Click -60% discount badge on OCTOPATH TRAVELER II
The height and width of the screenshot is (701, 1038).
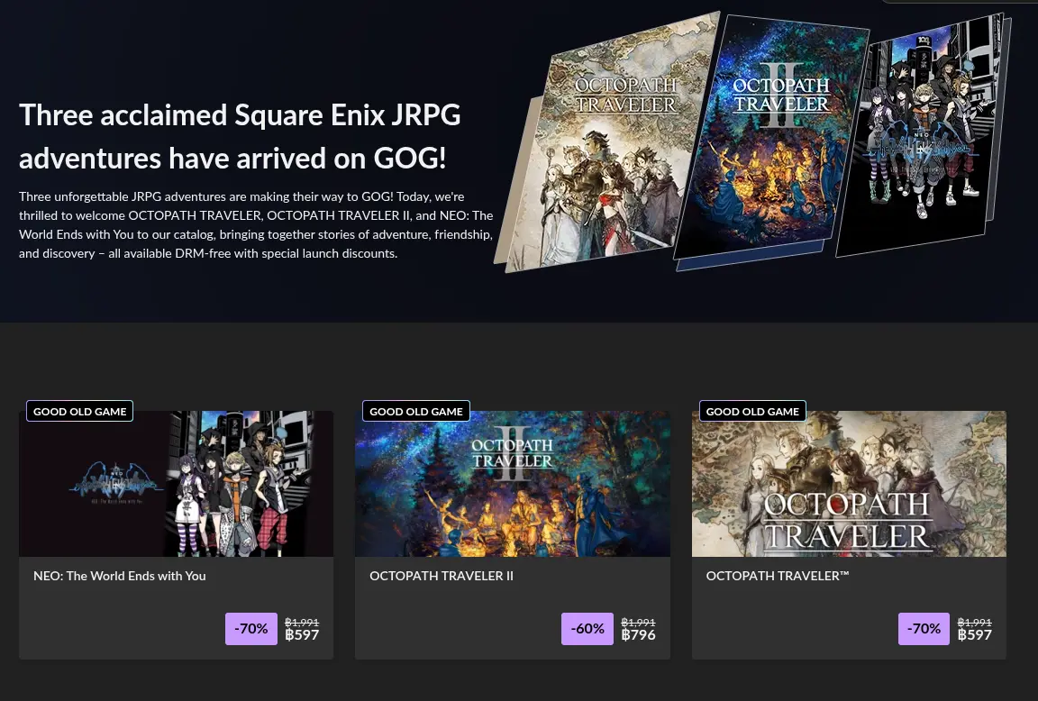pyautogui.click(x=587, y=629)
